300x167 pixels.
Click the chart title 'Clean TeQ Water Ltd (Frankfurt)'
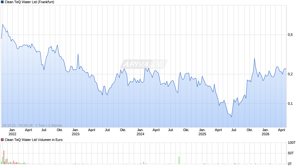point(29,2)
